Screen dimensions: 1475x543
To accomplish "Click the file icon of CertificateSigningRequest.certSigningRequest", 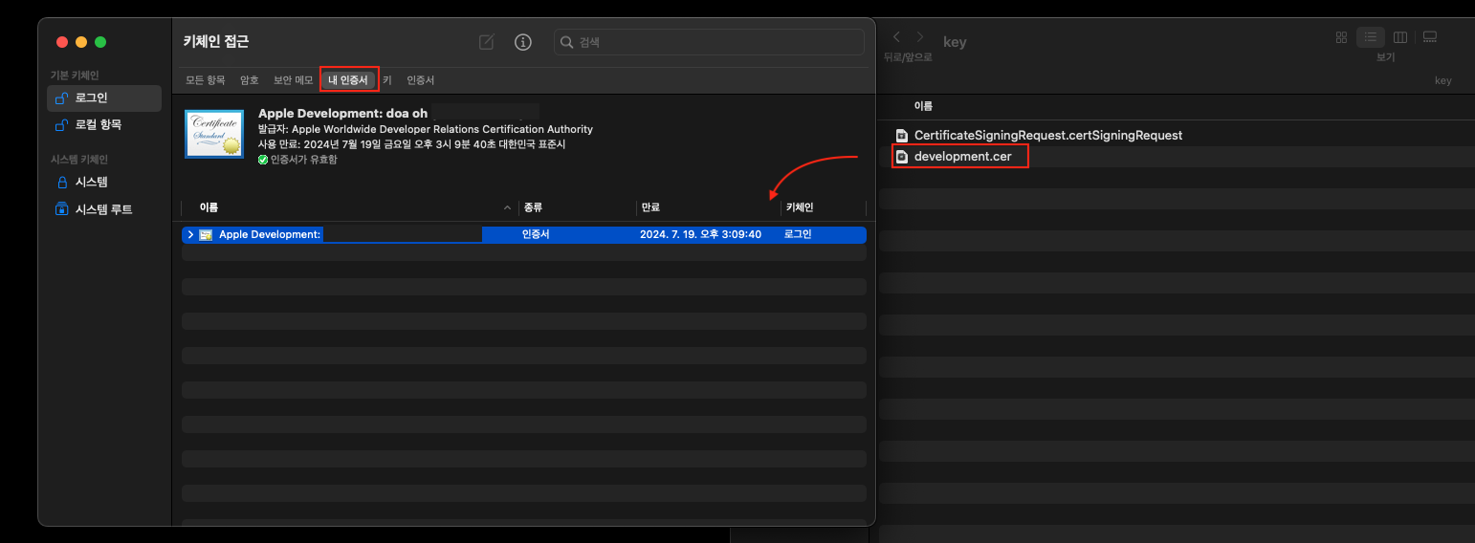I will (x=901, y=135).
